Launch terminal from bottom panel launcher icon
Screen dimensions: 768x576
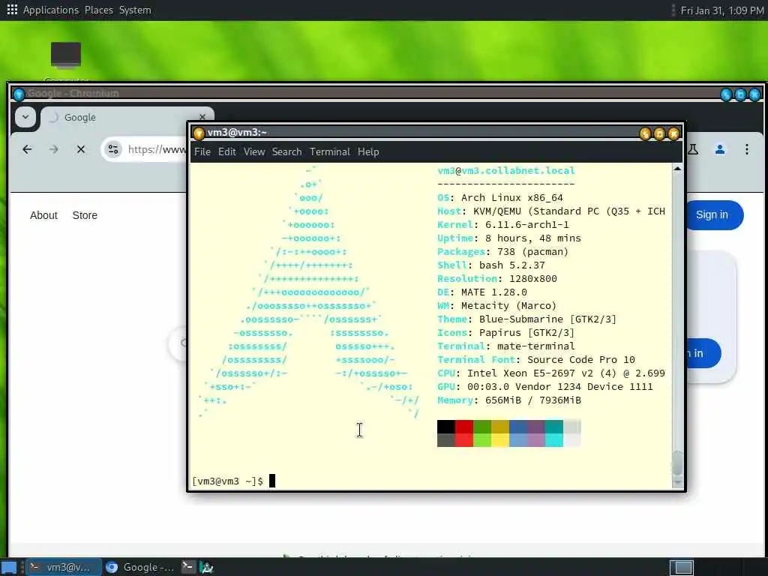pyautogui.click(x=188, y=567)
